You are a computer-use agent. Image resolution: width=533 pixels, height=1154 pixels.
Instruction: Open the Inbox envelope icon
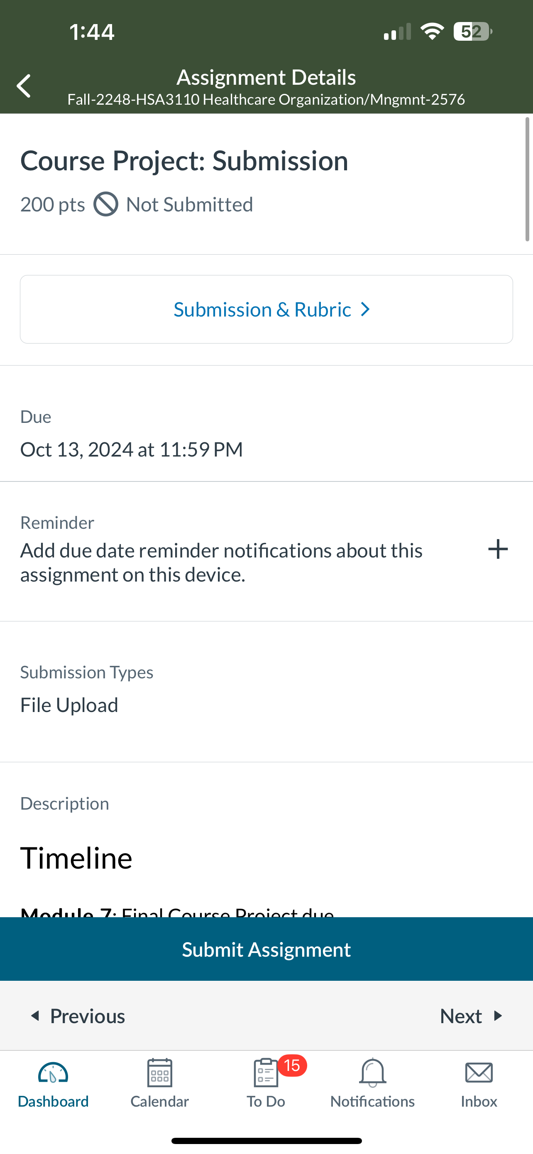coord(479,1073)
